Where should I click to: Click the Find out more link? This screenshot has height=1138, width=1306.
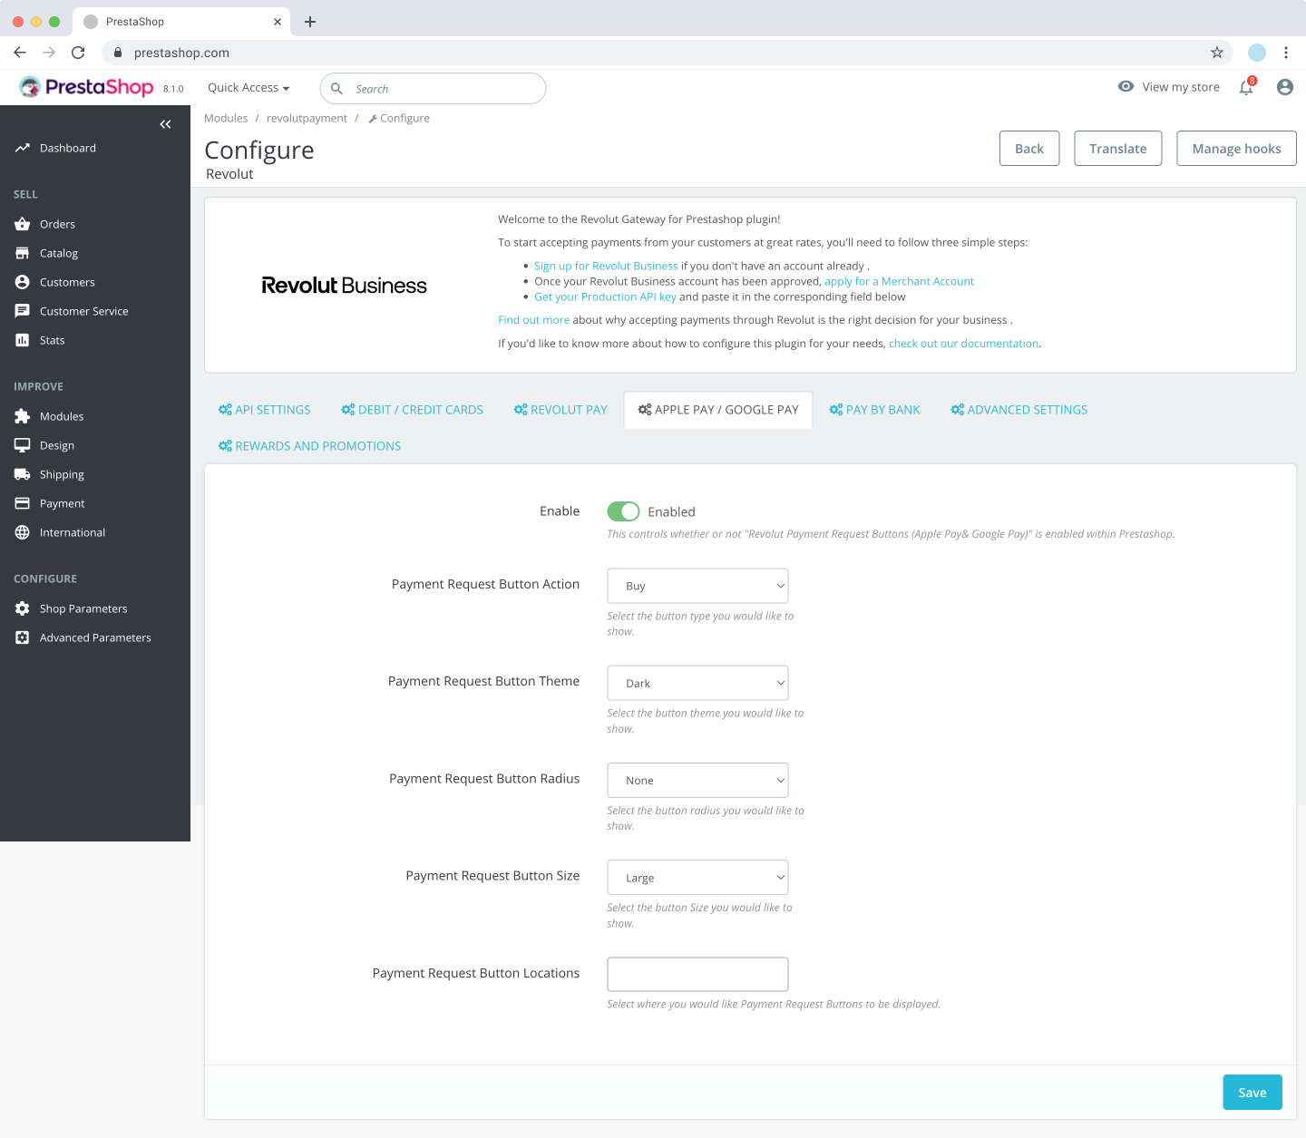[533, 320]
